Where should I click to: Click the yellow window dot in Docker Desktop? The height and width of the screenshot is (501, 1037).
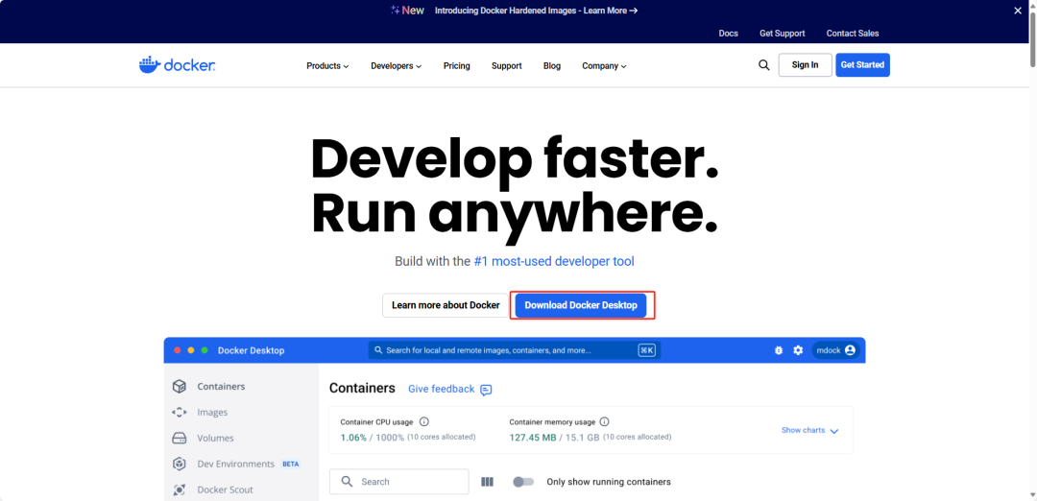(191, 350)
